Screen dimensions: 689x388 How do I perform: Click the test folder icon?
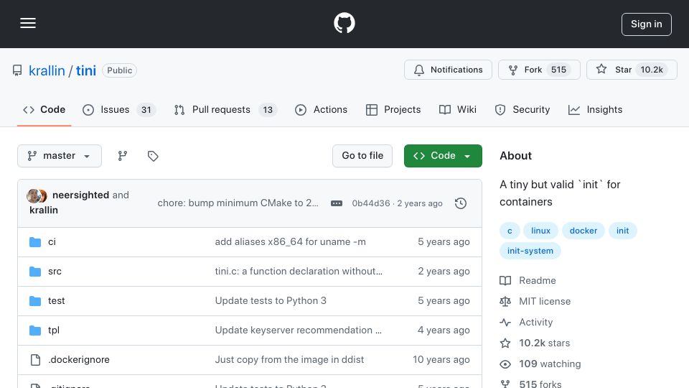tap(35, 301)
